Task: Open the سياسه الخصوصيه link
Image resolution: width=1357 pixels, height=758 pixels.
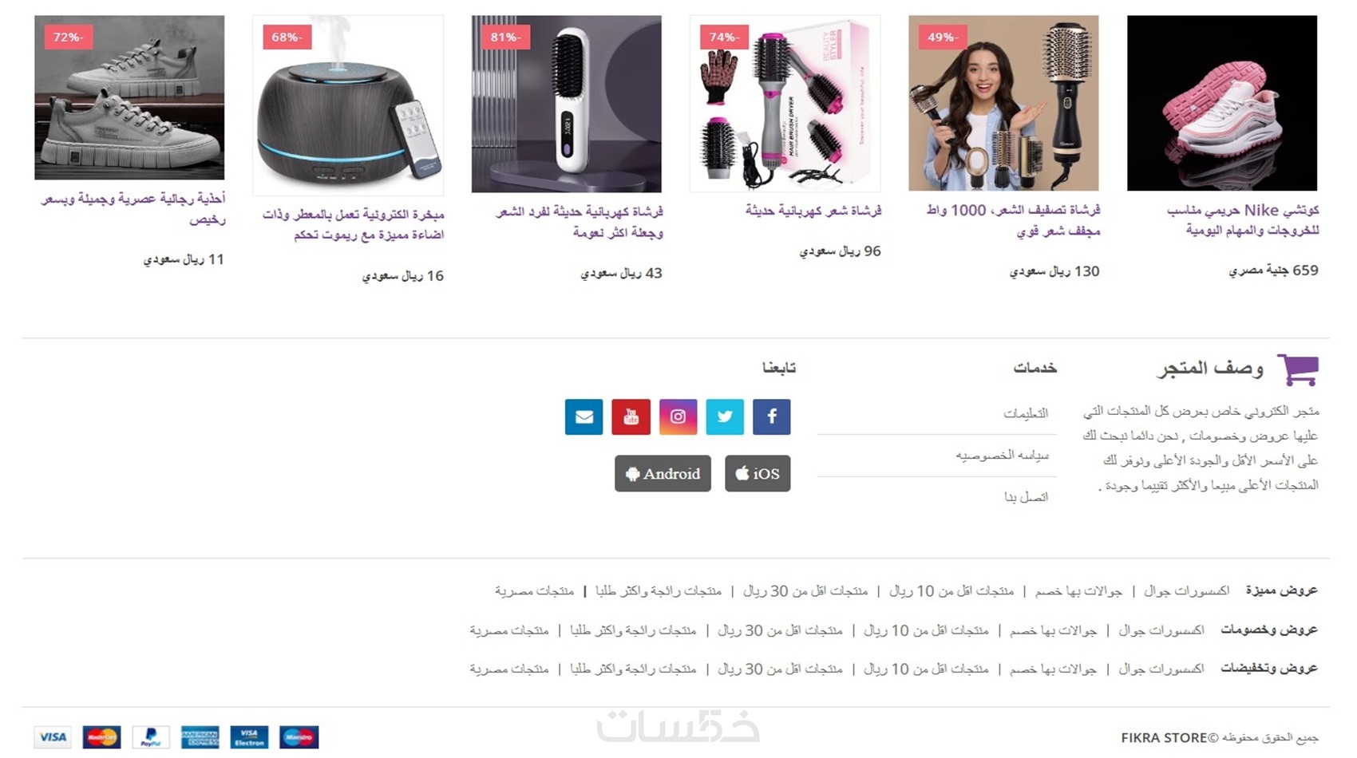Action: click(1002, 456)
